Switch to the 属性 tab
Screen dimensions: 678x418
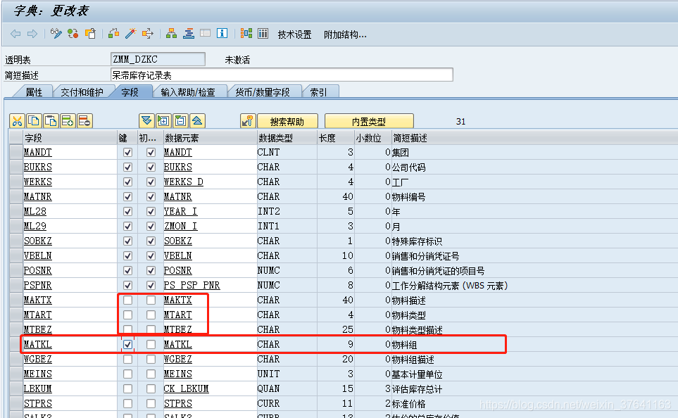[x=33, y=91]
